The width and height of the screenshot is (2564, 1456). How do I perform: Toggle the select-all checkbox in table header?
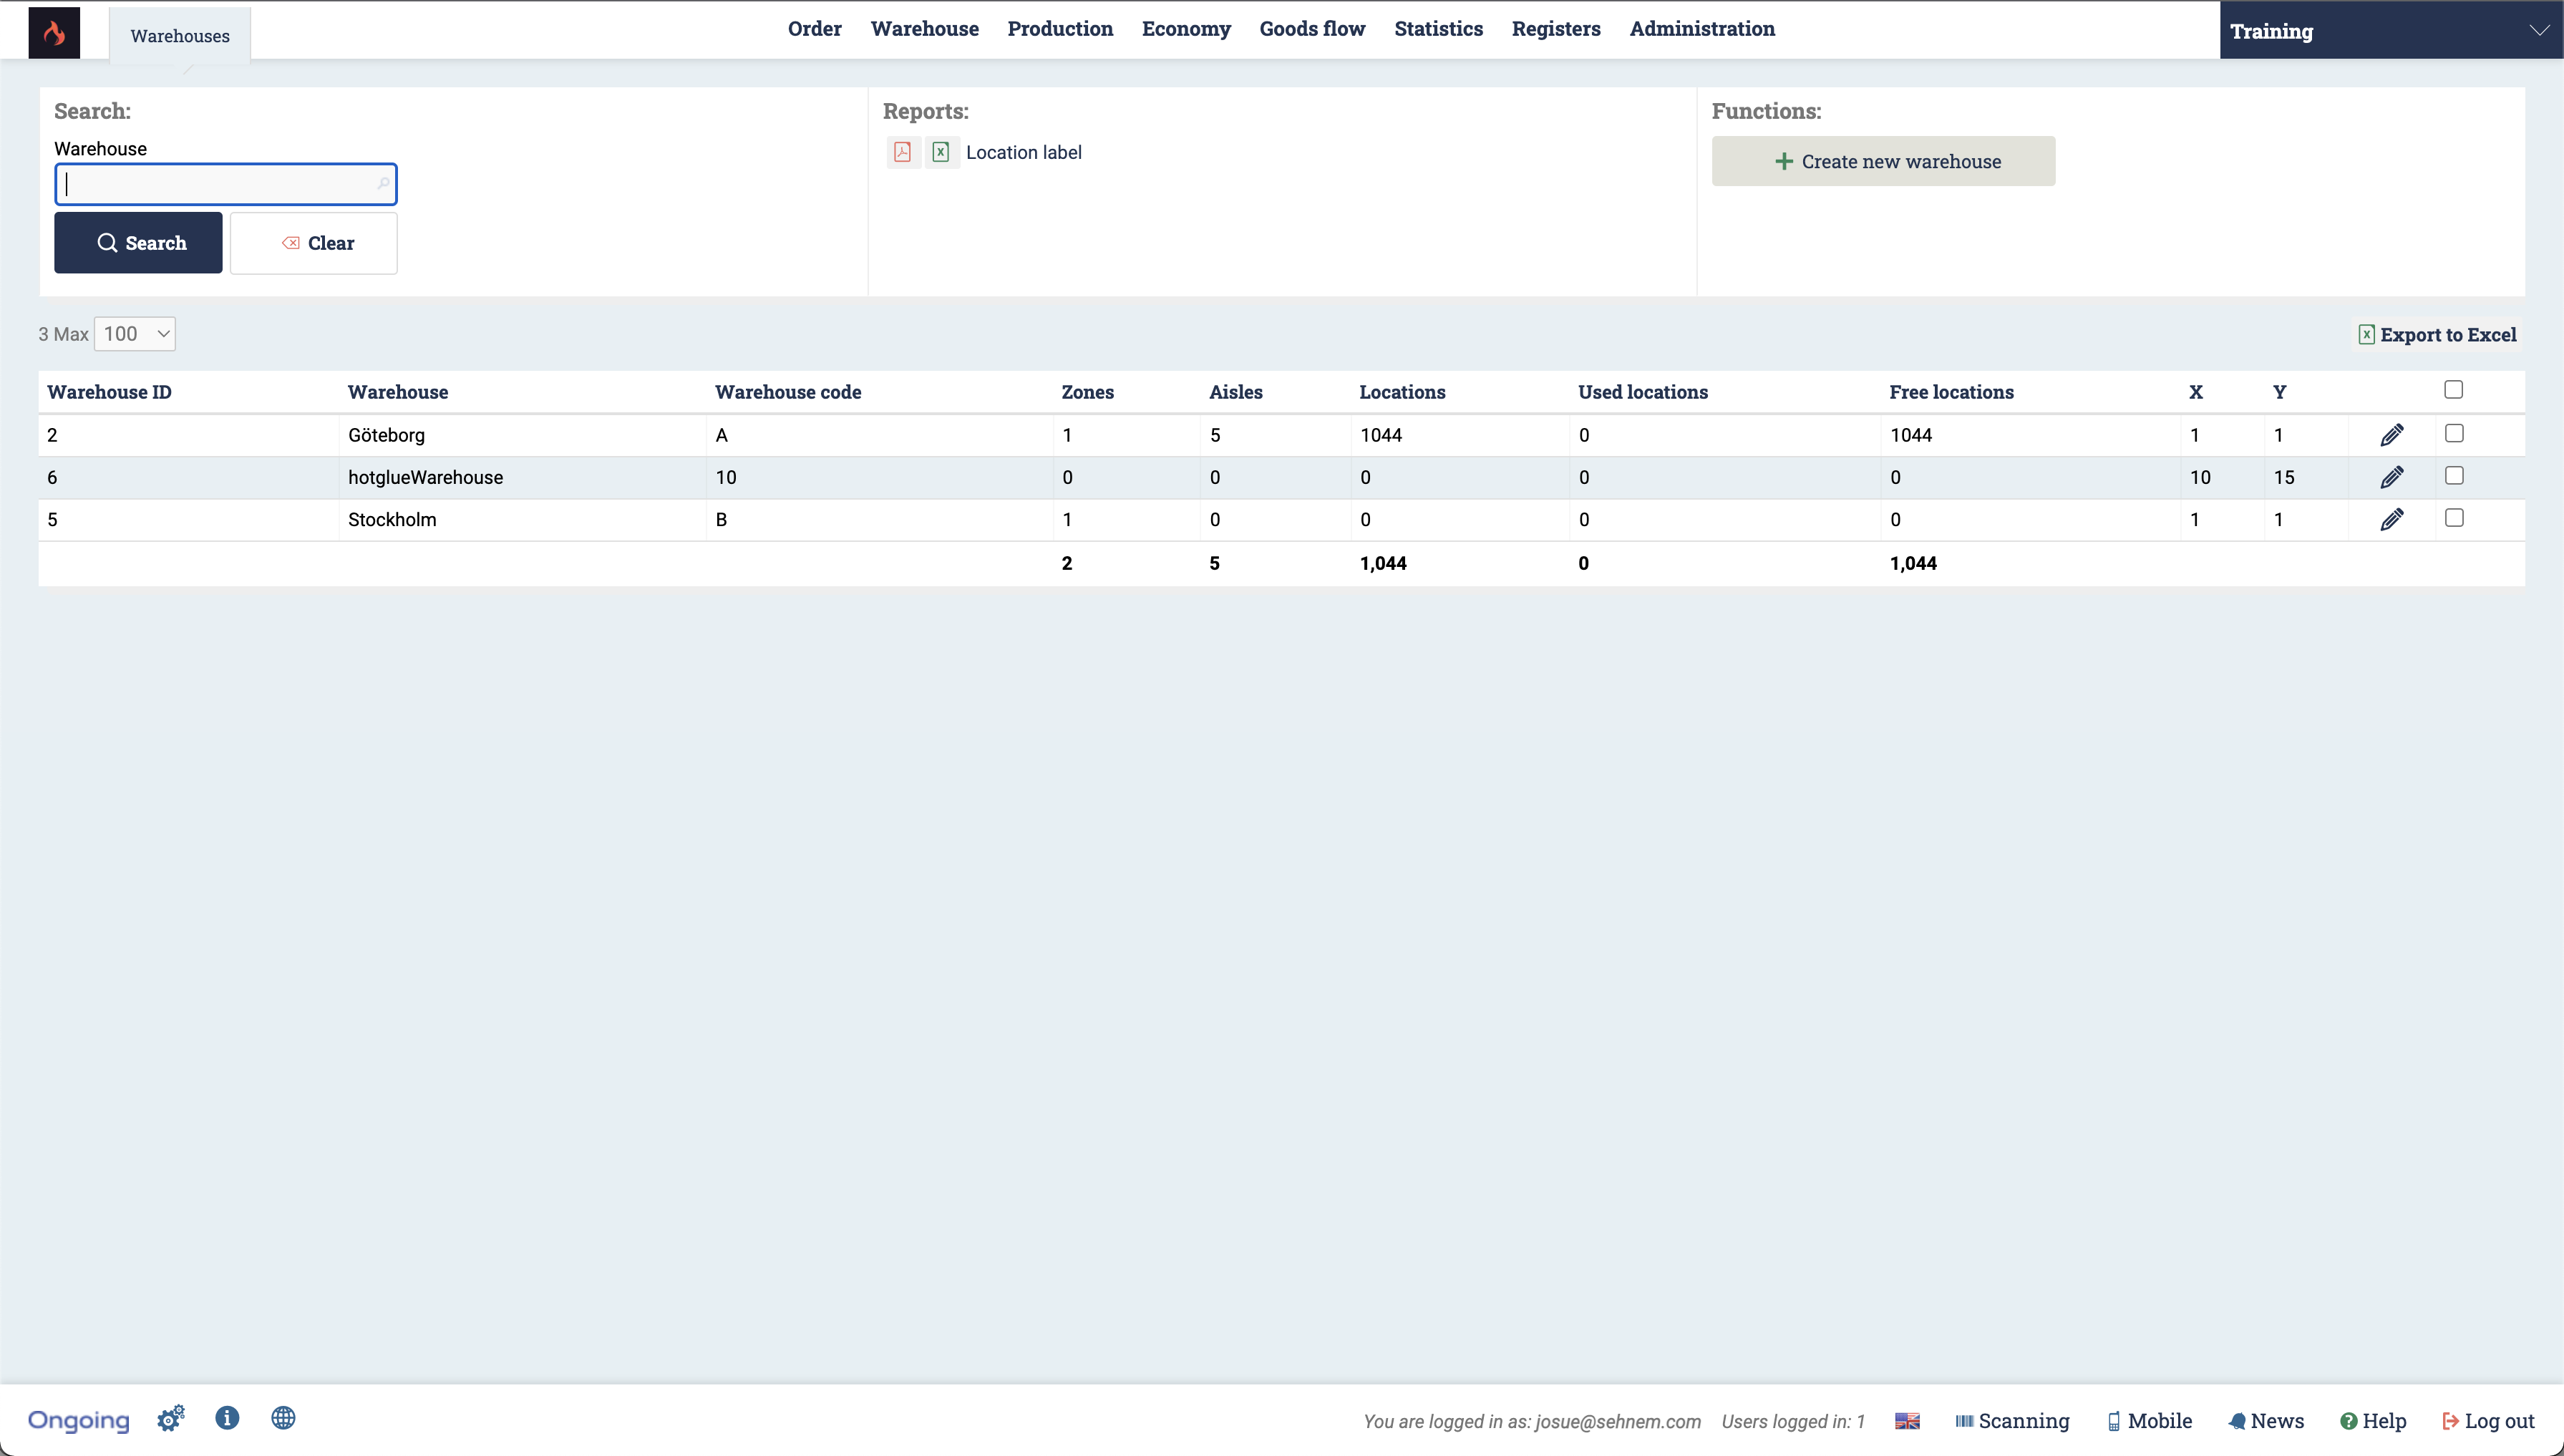pos(2453,390)
